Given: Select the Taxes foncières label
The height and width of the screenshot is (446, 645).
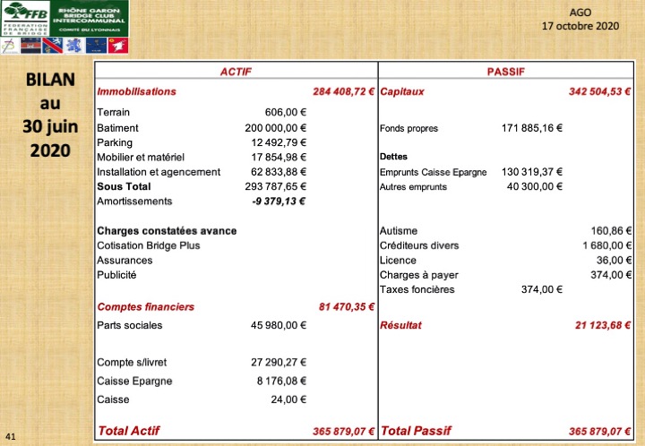Looking at the screenshot, I should coord(417,289).
